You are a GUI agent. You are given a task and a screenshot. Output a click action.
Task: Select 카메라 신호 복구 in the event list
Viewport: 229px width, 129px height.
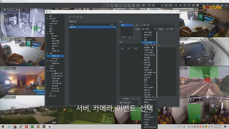[150, 55]
